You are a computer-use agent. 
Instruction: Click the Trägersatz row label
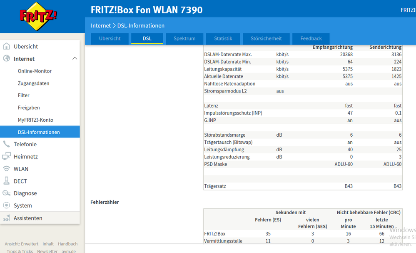click(215, 186)
